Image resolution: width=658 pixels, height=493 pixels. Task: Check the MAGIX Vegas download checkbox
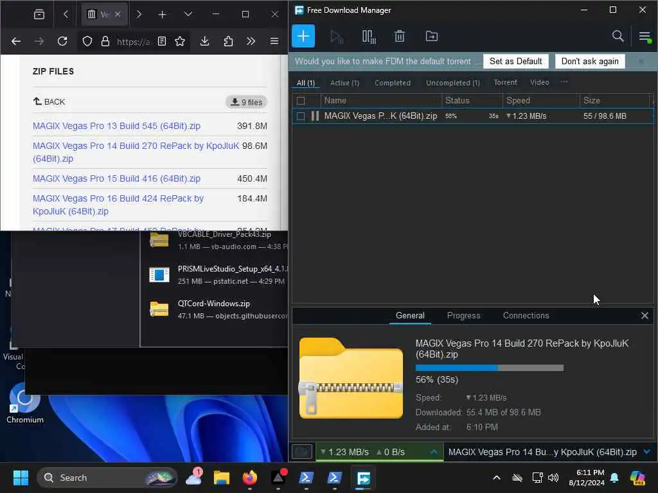301,116
